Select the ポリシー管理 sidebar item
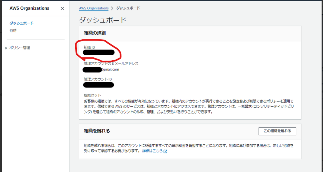This screenshot has height=172, width=323. click(x=20, y=48)
